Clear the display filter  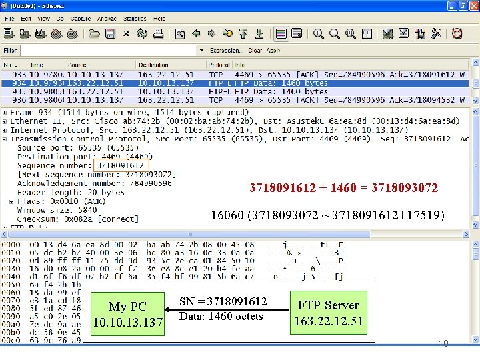point(255,51)
